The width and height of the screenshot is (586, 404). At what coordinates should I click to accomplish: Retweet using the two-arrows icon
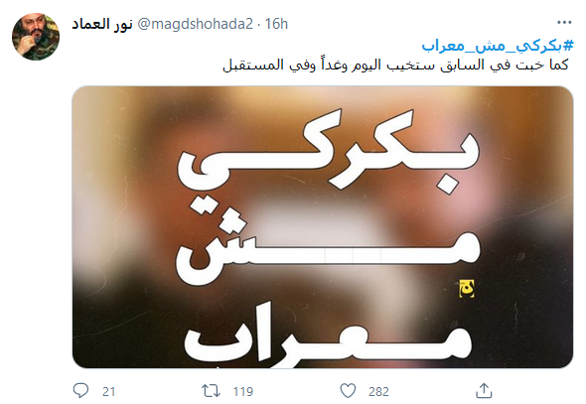[x=211, y=391]
